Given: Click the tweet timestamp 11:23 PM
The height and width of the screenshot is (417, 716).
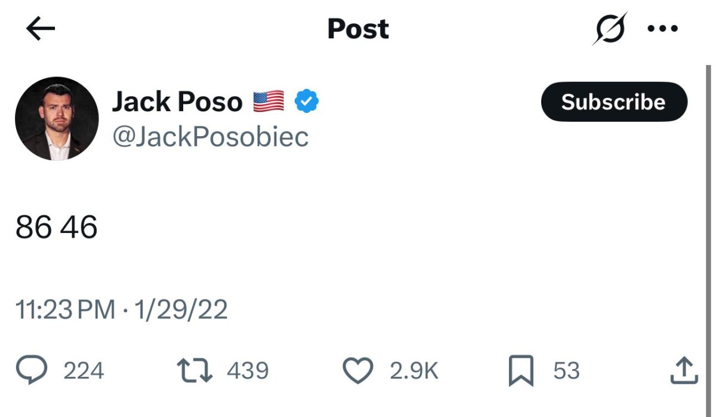Looking at the screenshot, I should click(66, 309).
